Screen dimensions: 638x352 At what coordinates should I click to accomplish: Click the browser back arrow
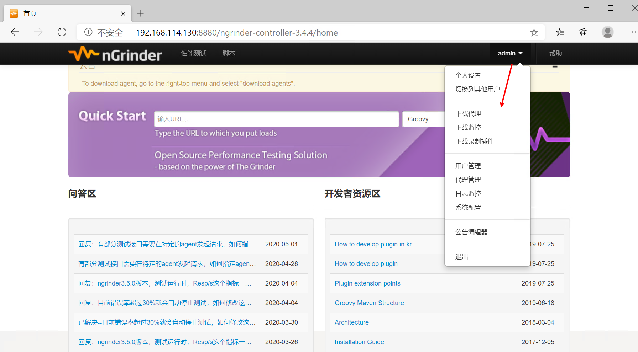15,32
